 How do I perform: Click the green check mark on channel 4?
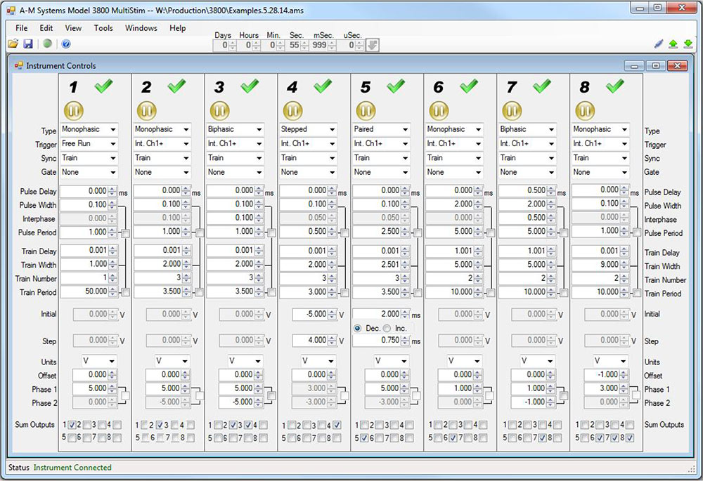(x=323, y=86)
